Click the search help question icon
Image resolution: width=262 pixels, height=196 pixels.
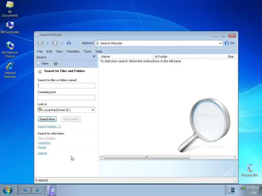56,64
